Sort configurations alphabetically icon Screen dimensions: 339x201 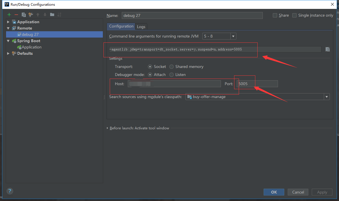59,15
